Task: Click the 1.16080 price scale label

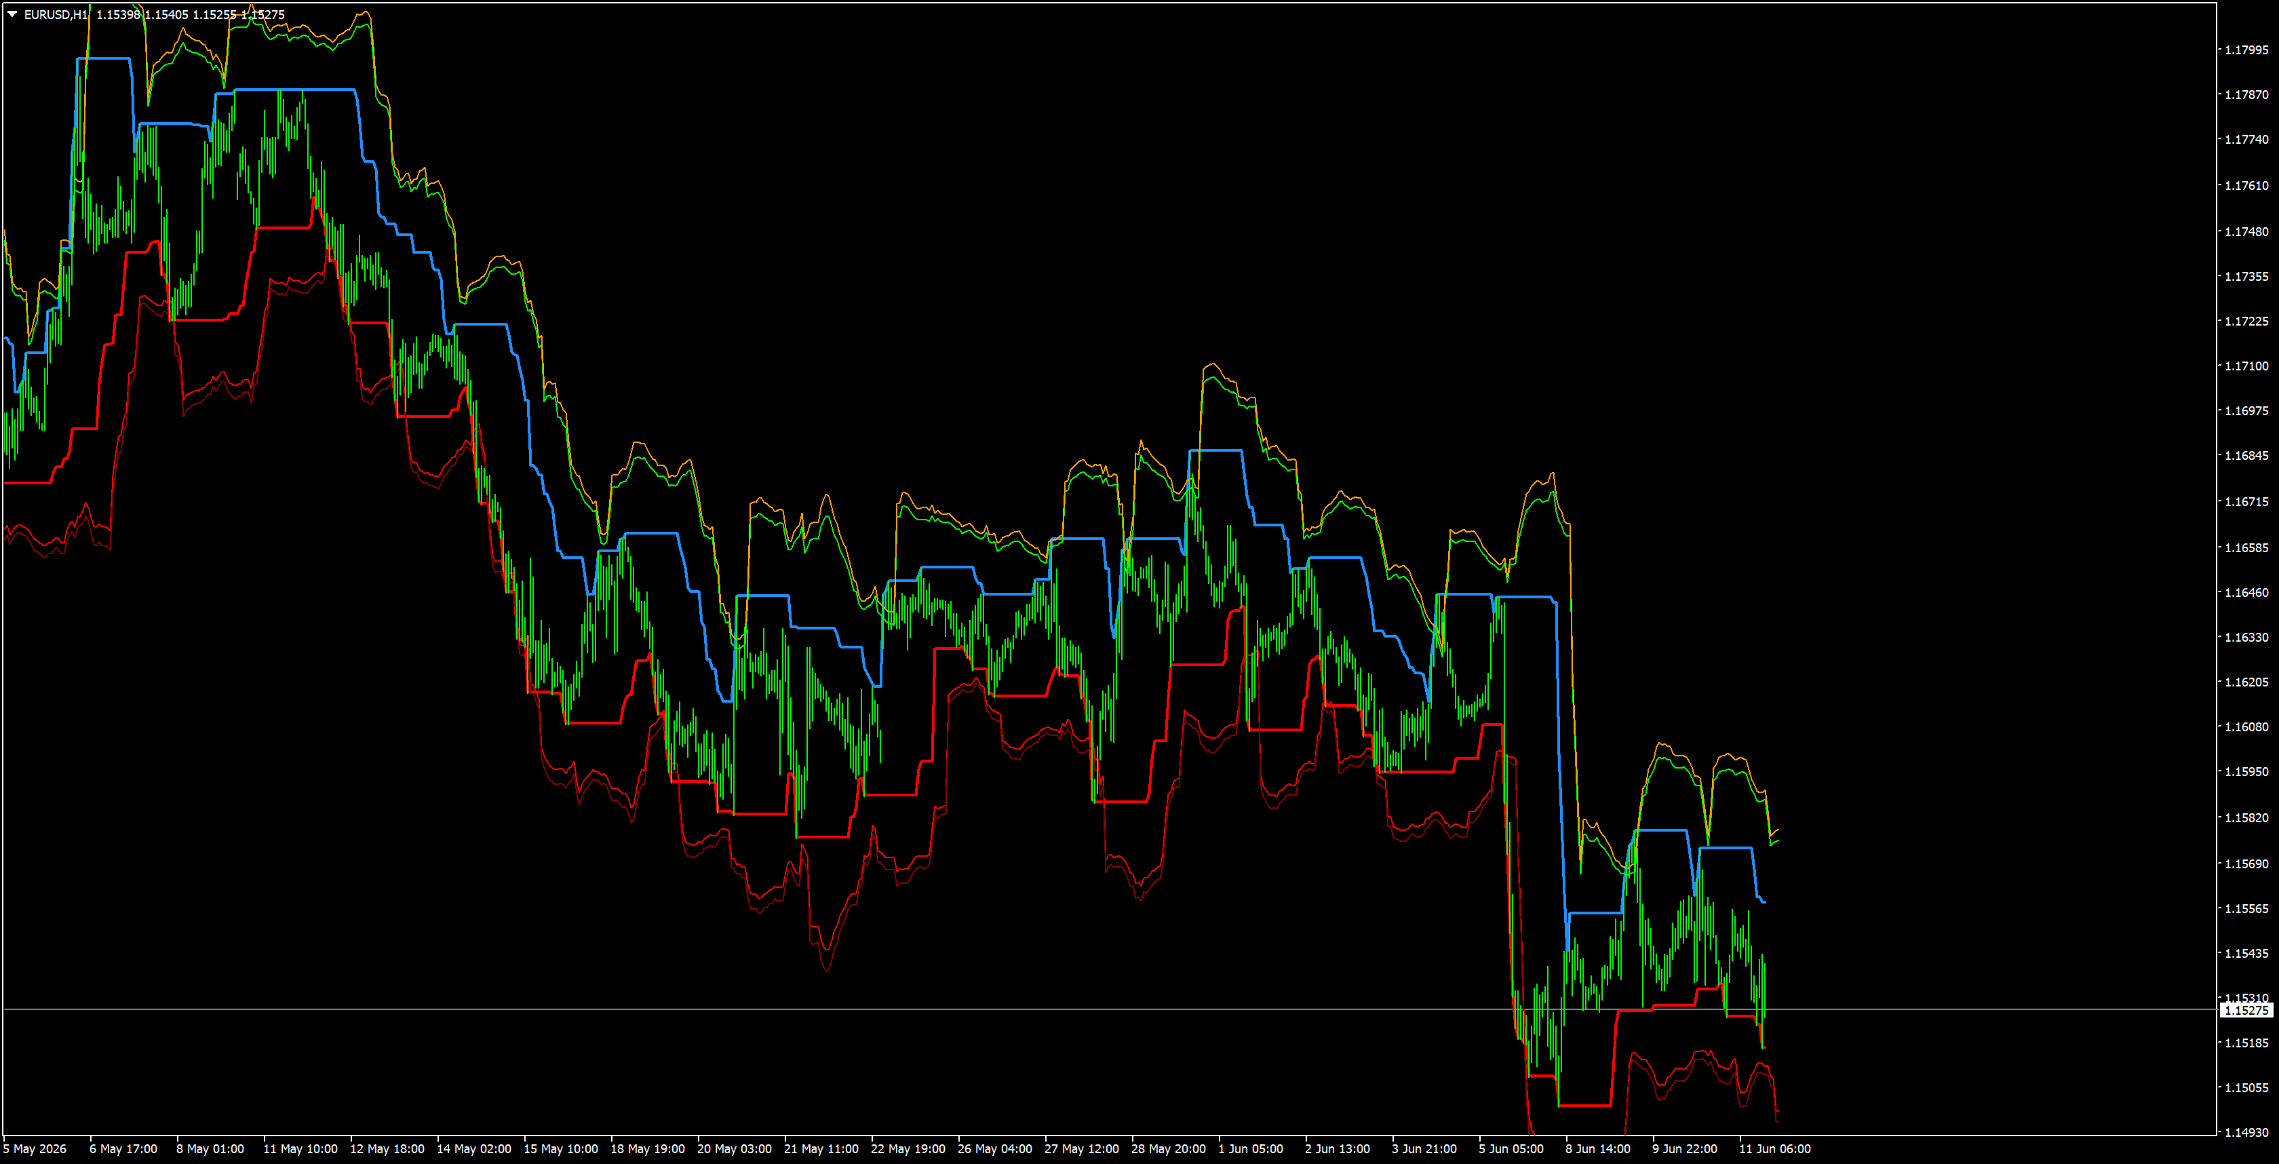Action: point(2246,727)
